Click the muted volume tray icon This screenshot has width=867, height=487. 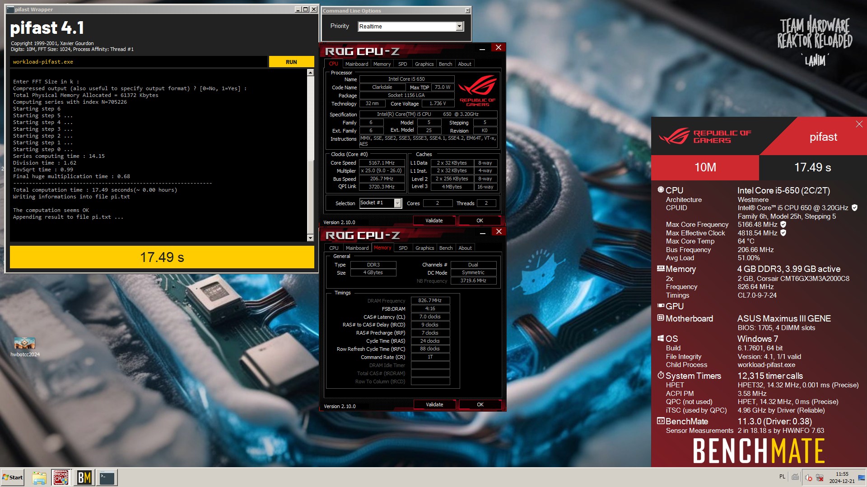[809, 478]
